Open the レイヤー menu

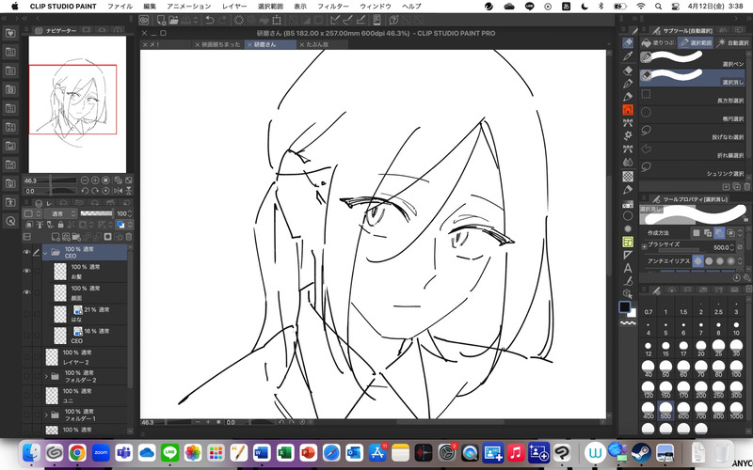234,7
